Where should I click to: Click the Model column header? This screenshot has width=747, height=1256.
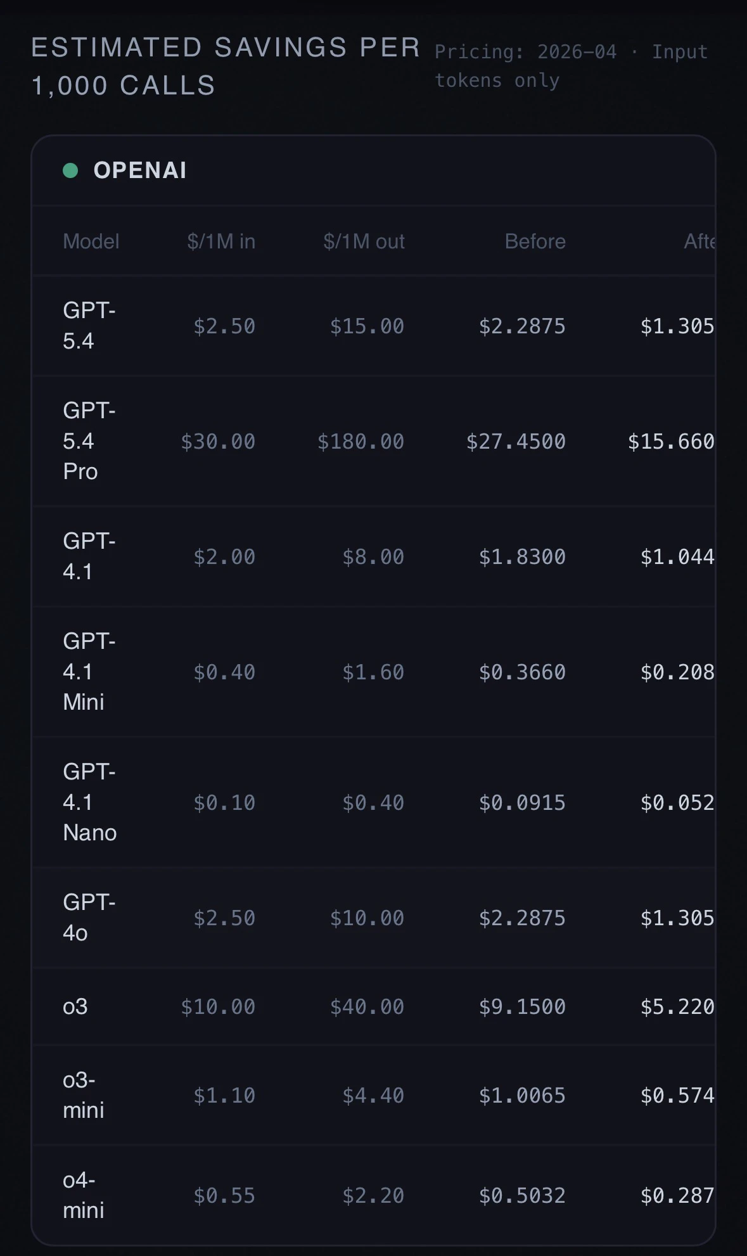pos(91,241)
